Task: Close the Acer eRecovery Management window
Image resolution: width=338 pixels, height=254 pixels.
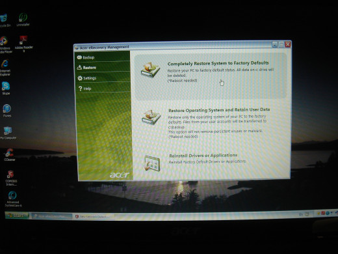Action: tap(288, 44)
